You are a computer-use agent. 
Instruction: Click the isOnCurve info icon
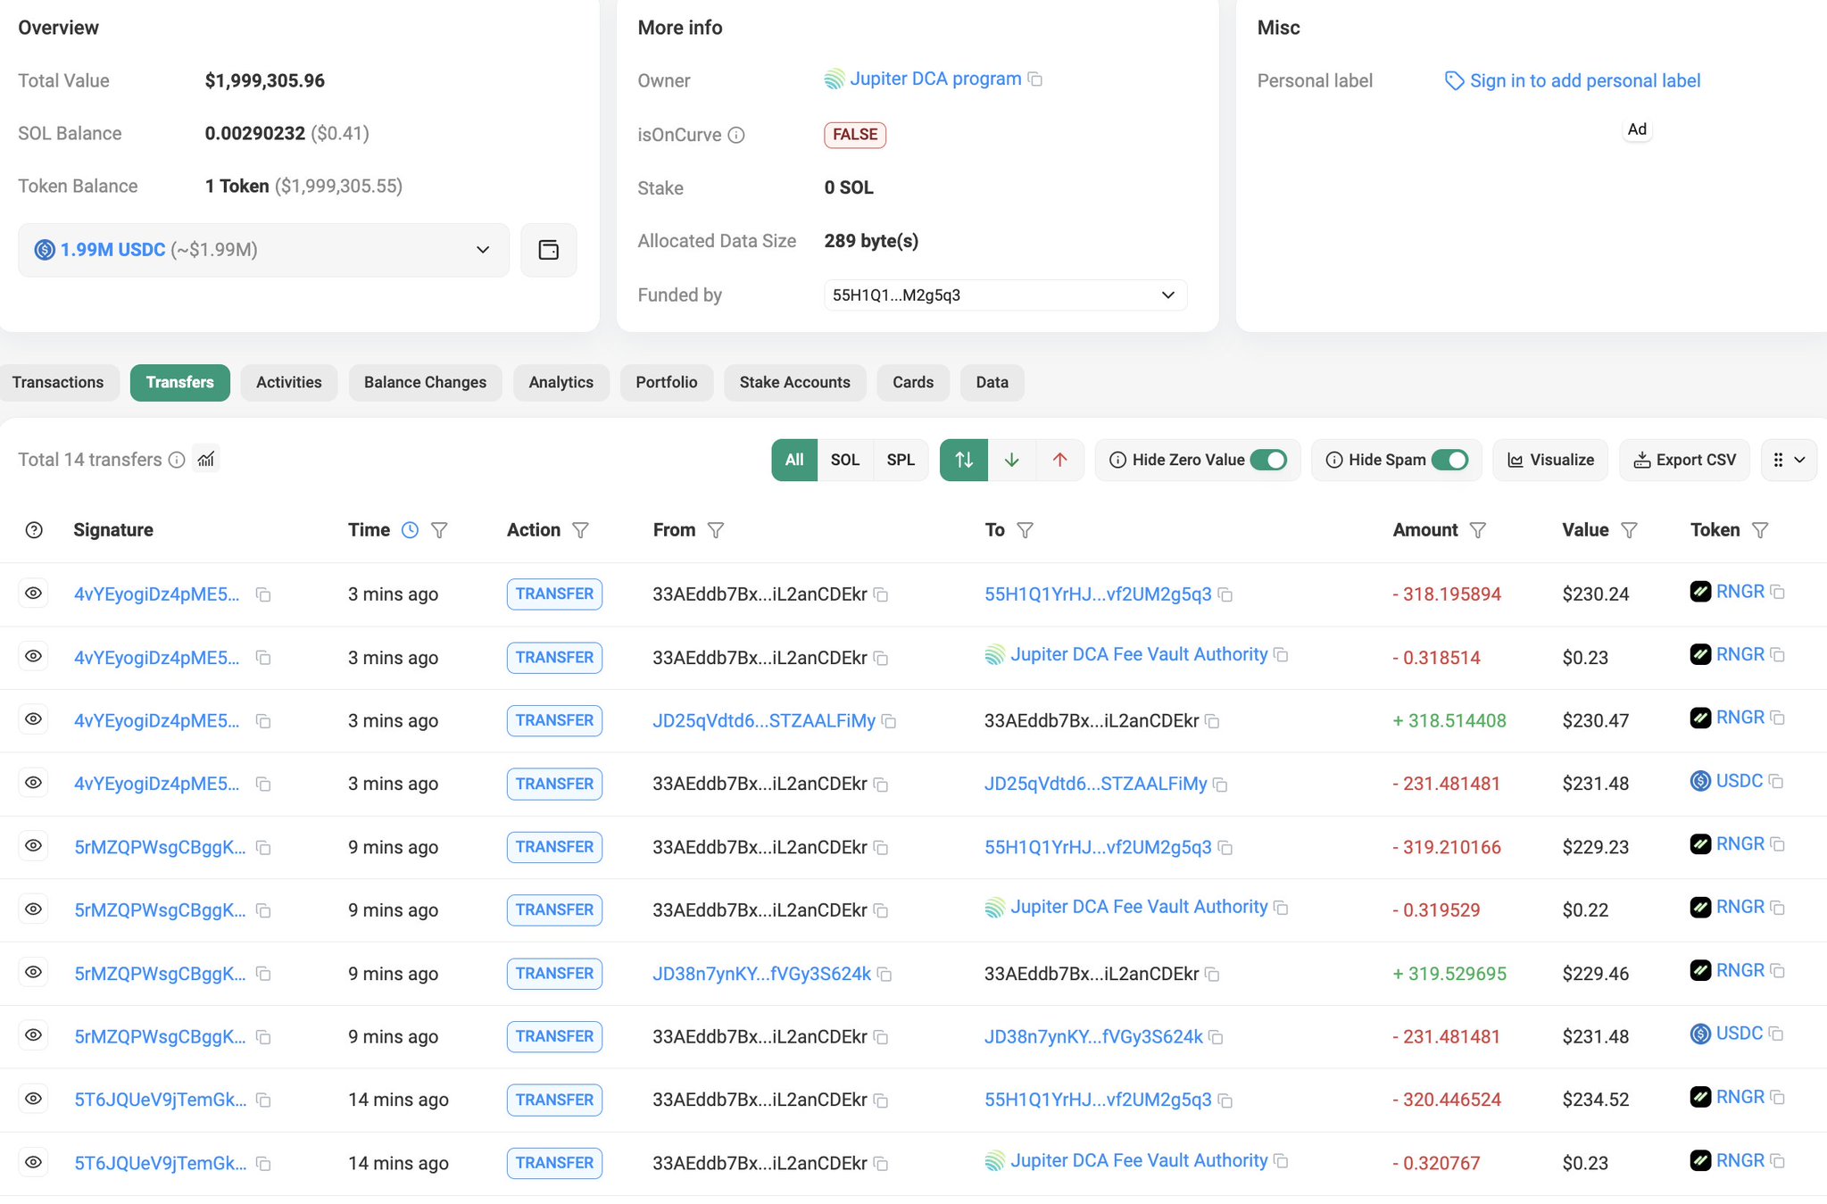736,135
